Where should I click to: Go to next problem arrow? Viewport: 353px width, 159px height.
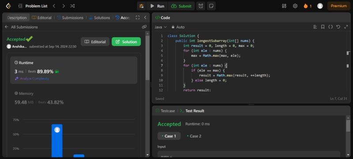point(64,6)
